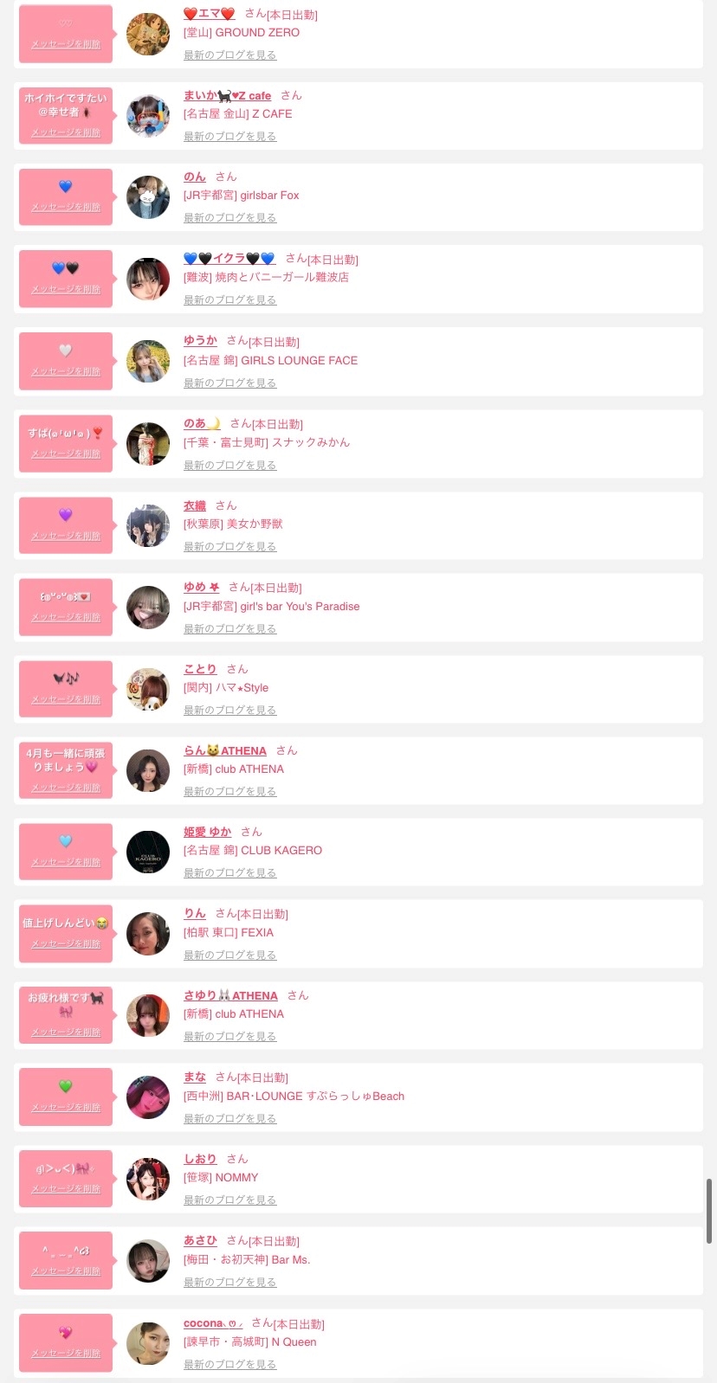Screen dimensions: 717x1383
Task: Open あさひ's latest blog link
Action: click(x=229, y=1283)
